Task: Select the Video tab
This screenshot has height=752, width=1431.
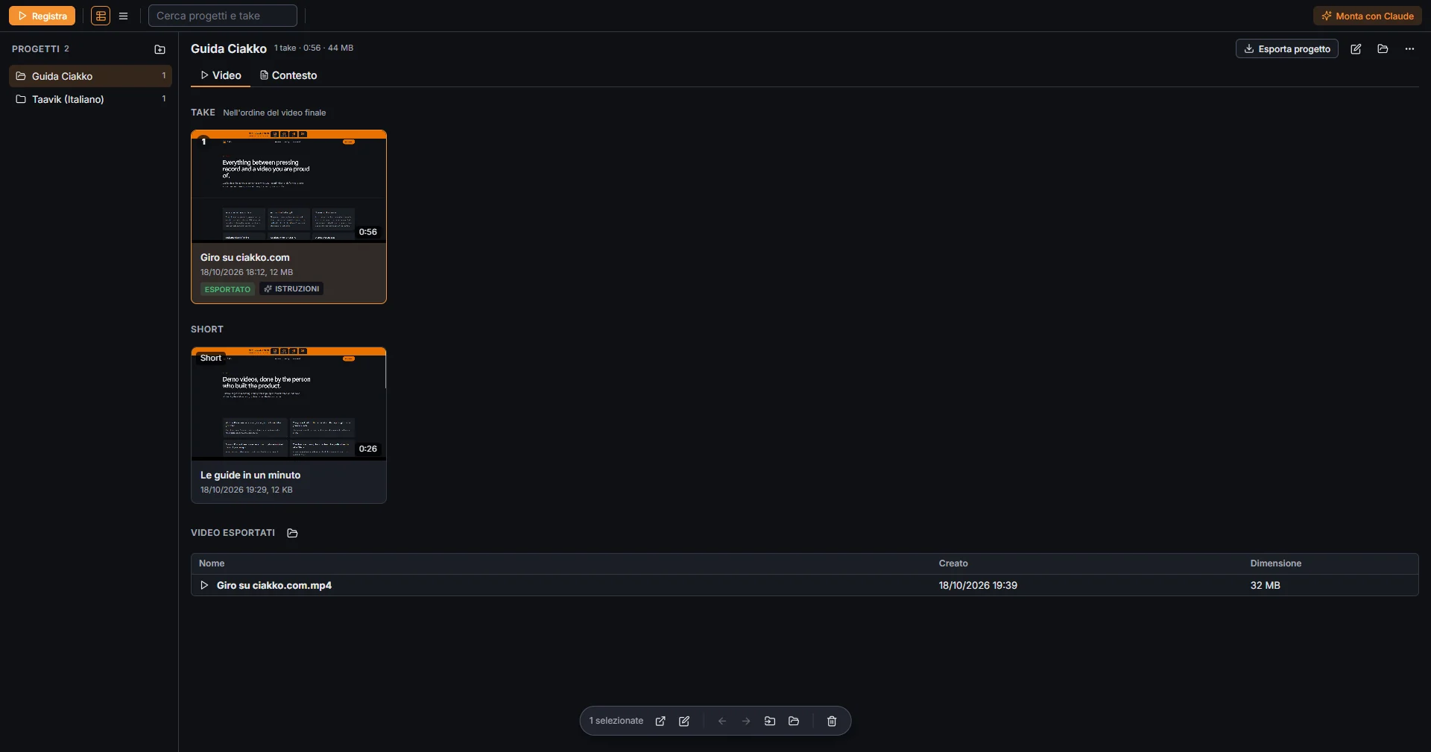Action: click(221, 75)
